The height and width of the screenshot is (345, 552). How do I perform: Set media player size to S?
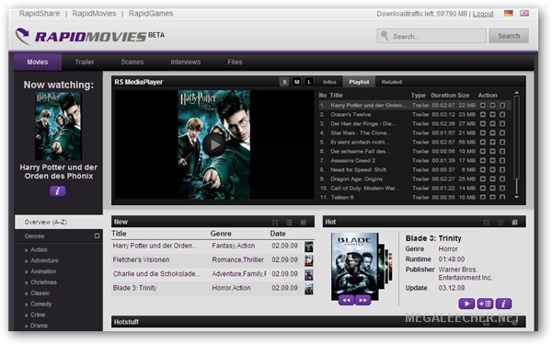(x=284, y=82)
